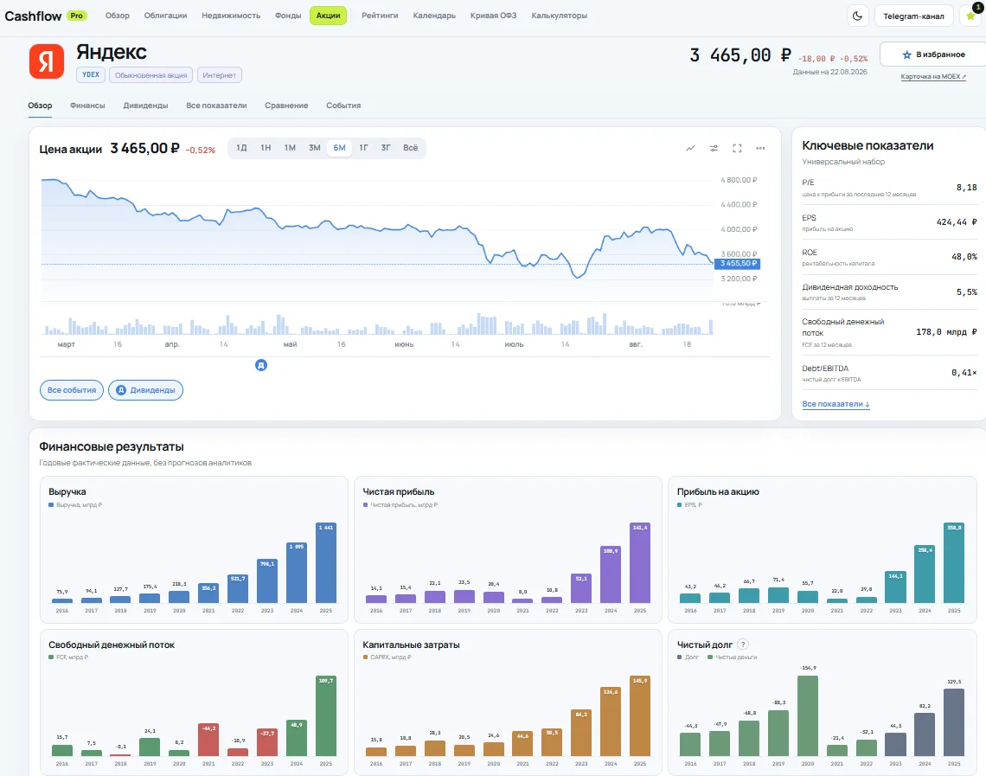Switch to the Финансы tab
Screen dimensions: 986x776
tap(87, 106)
